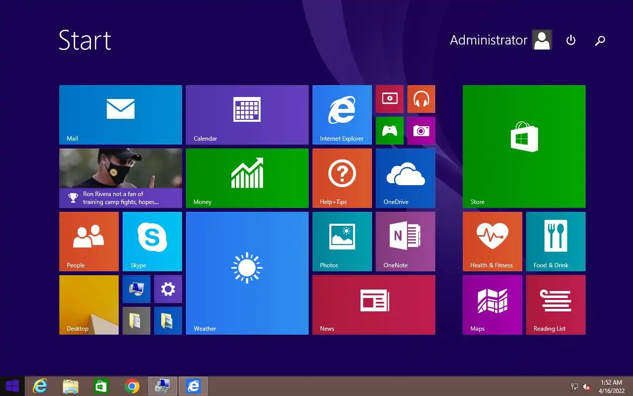Launch the Skype tile
633x396 pixels.
pyautogui.click(x=152, y=242)
